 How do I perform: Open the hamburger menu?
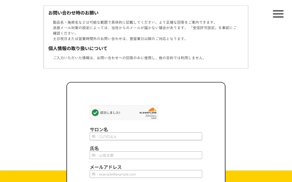point(278,14)
